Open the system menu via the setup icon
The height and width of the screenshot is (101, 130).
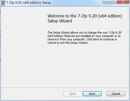(3, 3)
